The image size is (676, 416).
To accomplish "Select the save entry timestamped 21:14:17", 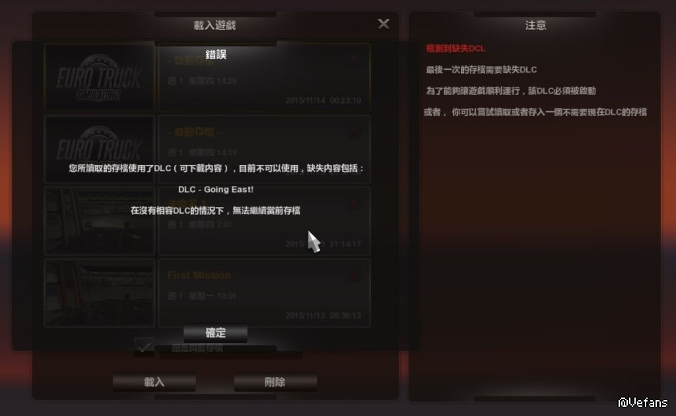I will (264, 221).
